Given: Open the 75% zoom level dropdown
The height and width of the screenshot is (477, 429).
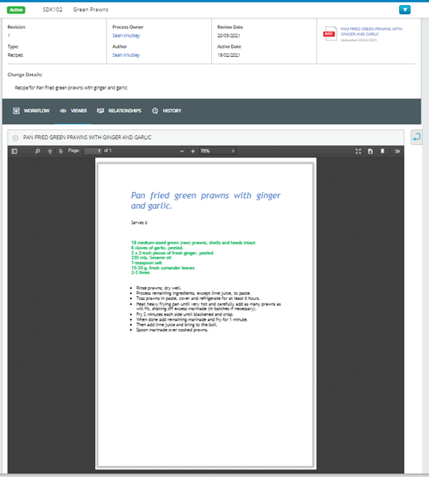Looking at the screenshot, I should point(218,151).
